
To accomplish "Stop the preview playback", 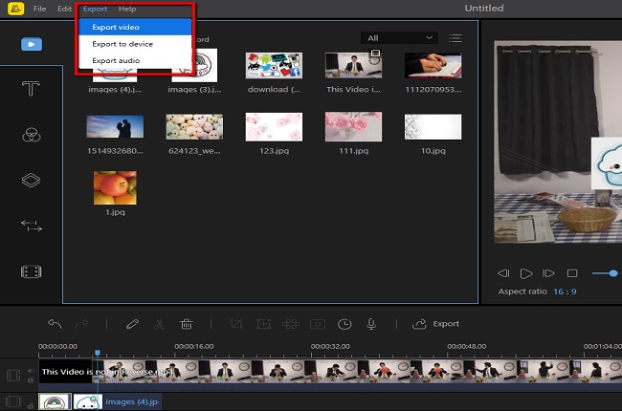I will click(x=572, y=273).
